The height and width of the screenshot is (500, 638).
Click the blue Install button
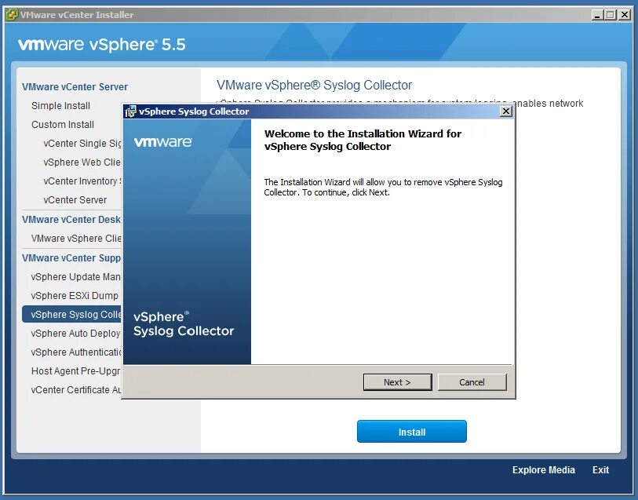[411, 431]
